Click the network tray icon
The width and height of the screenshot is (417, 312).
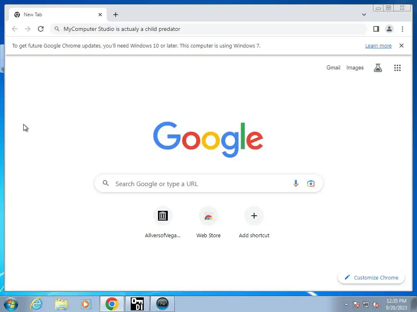[366, 304]
